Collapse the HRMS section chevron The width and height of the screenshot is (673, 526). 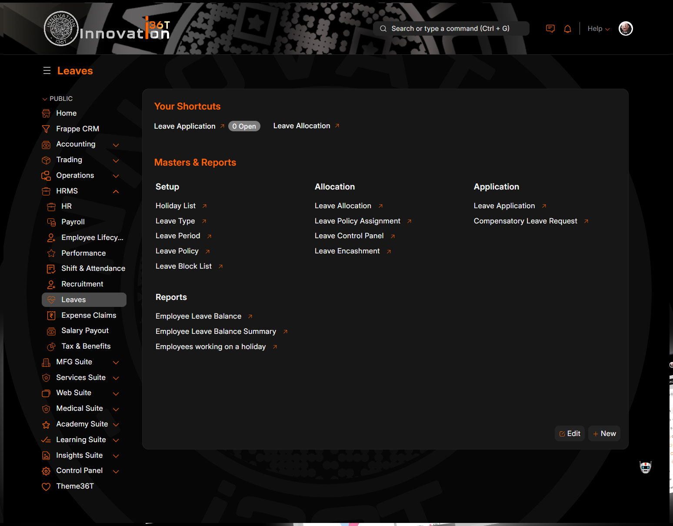116,191
